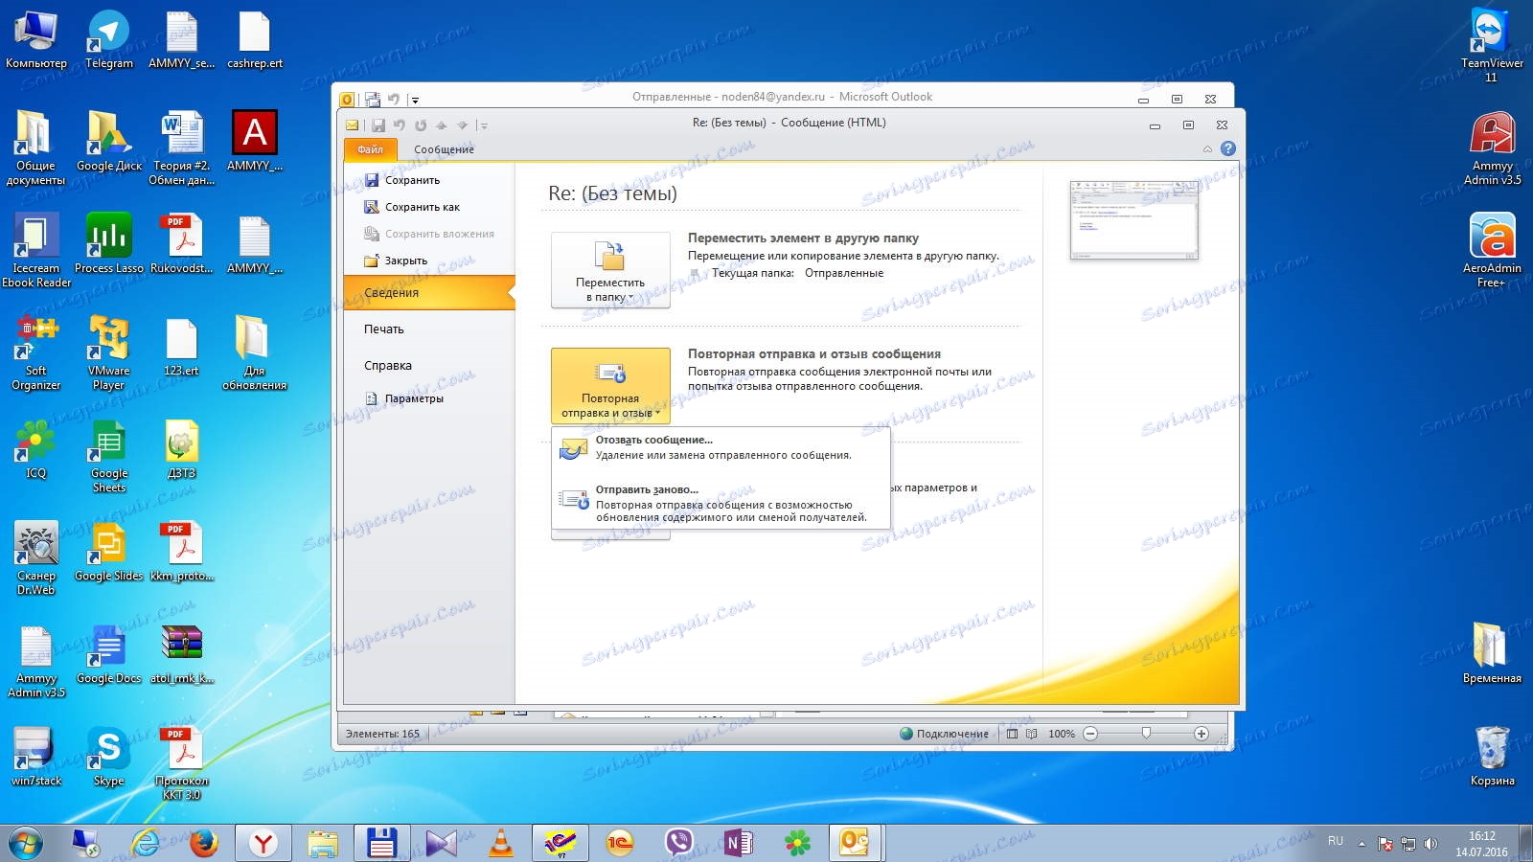
Task: Open Mozilla Firefox from taskbar
Action: click(x=203, y=843)
